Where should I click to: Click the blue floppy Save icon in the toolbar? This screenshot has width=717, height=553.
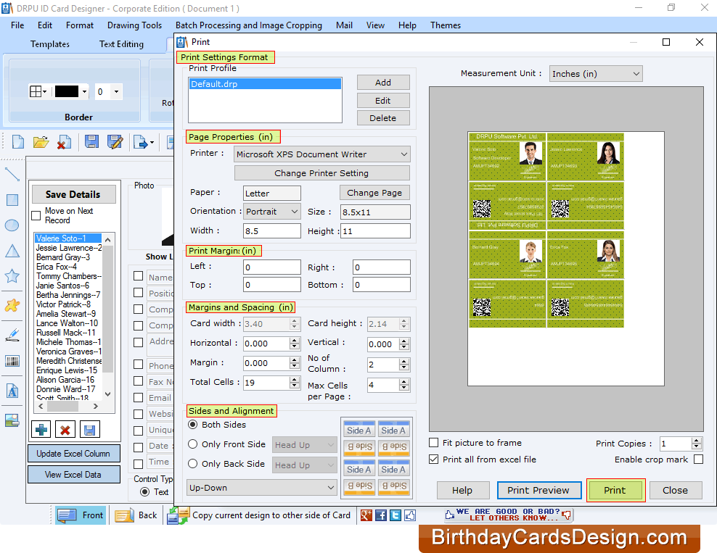click(91, 142)
